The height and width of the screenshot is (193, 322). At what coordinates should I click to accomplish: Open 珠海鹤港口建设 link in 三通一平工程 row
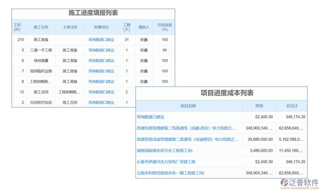click(x=101, y=50)
